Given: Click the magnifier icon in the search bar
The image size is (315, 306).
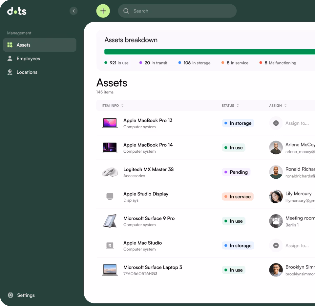Looking at the screenshot, I should pos(126,11).
